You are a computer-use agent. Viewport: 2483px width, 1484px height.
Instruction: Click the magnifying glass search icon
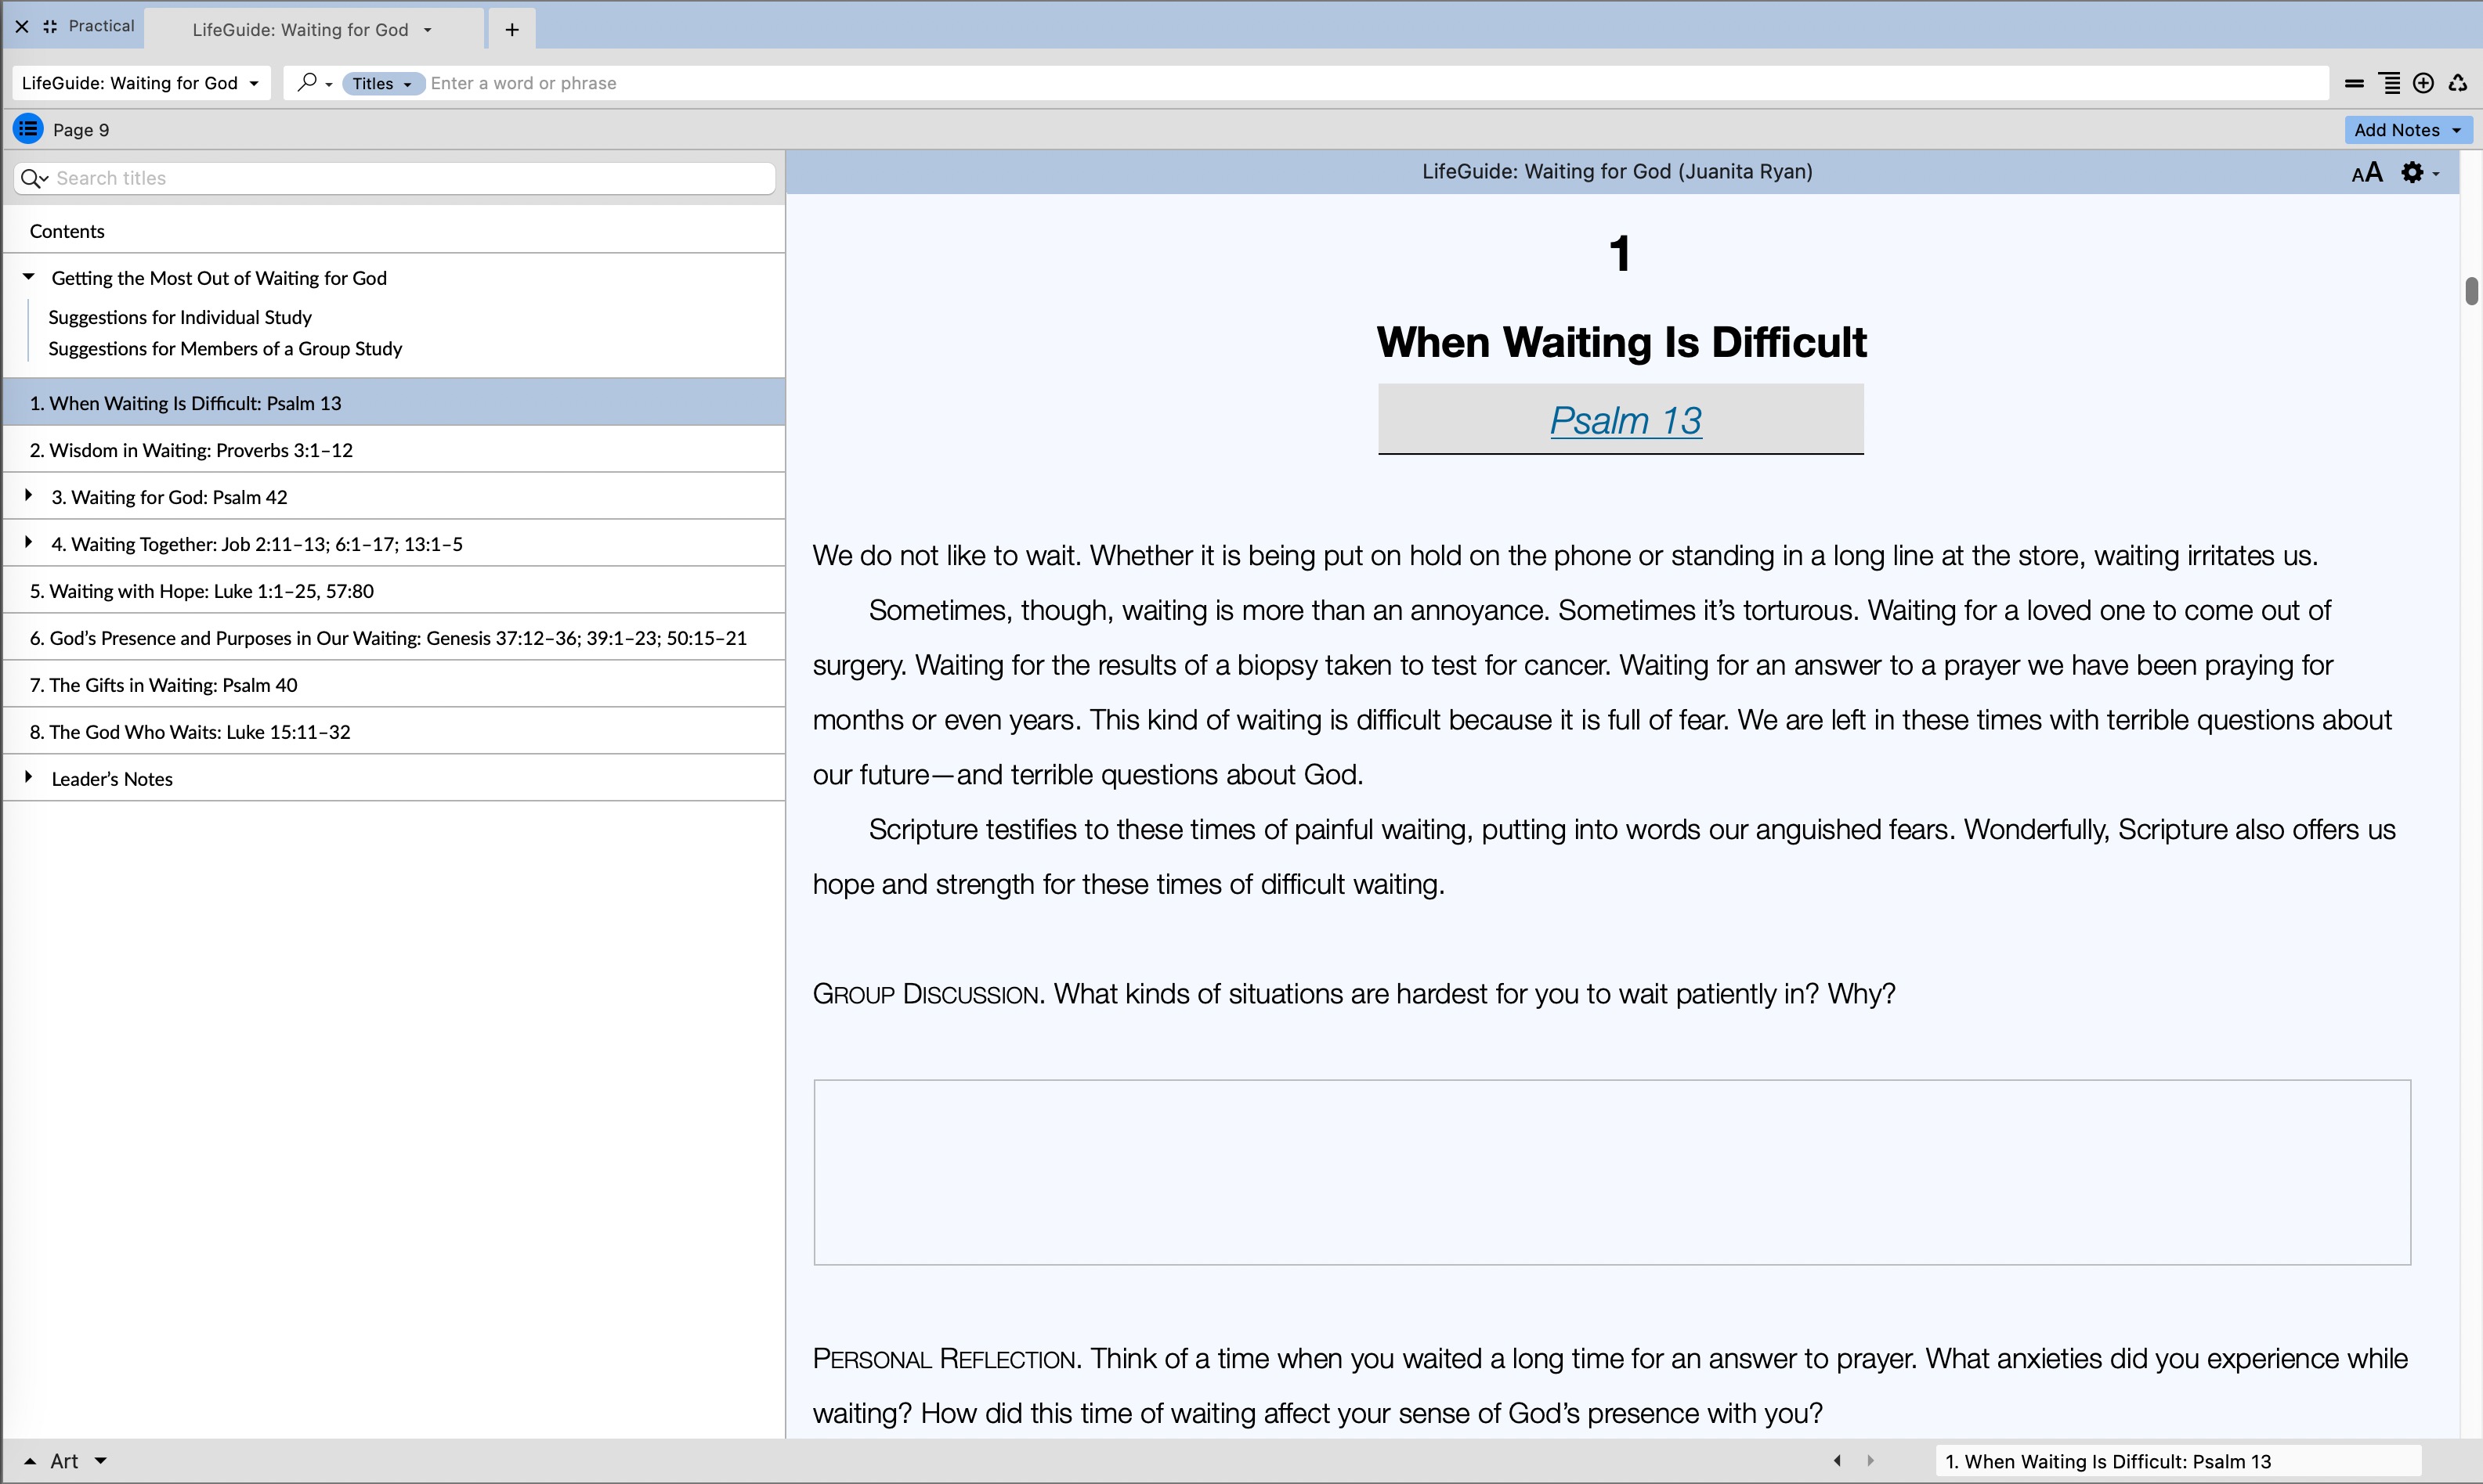307,82
